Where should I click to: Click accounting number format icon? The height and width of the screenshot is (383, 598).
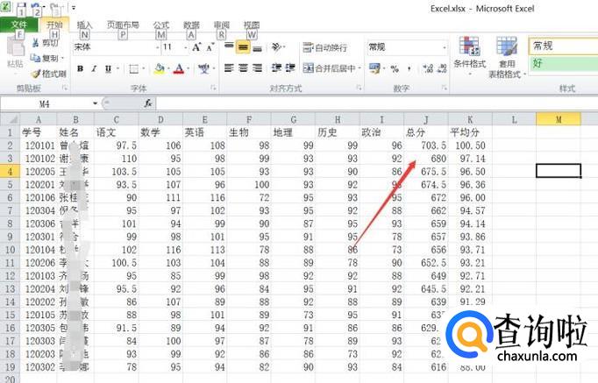374,68
